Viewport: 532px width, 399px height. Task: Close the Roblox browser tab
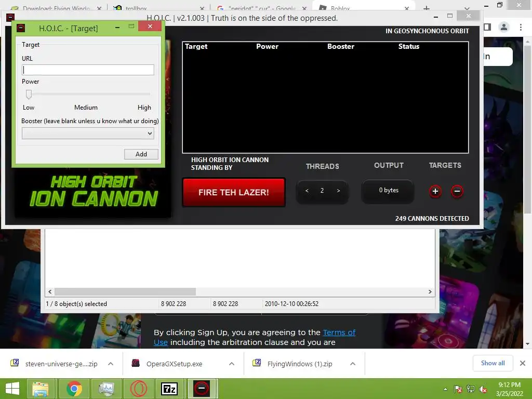[407, 8]
